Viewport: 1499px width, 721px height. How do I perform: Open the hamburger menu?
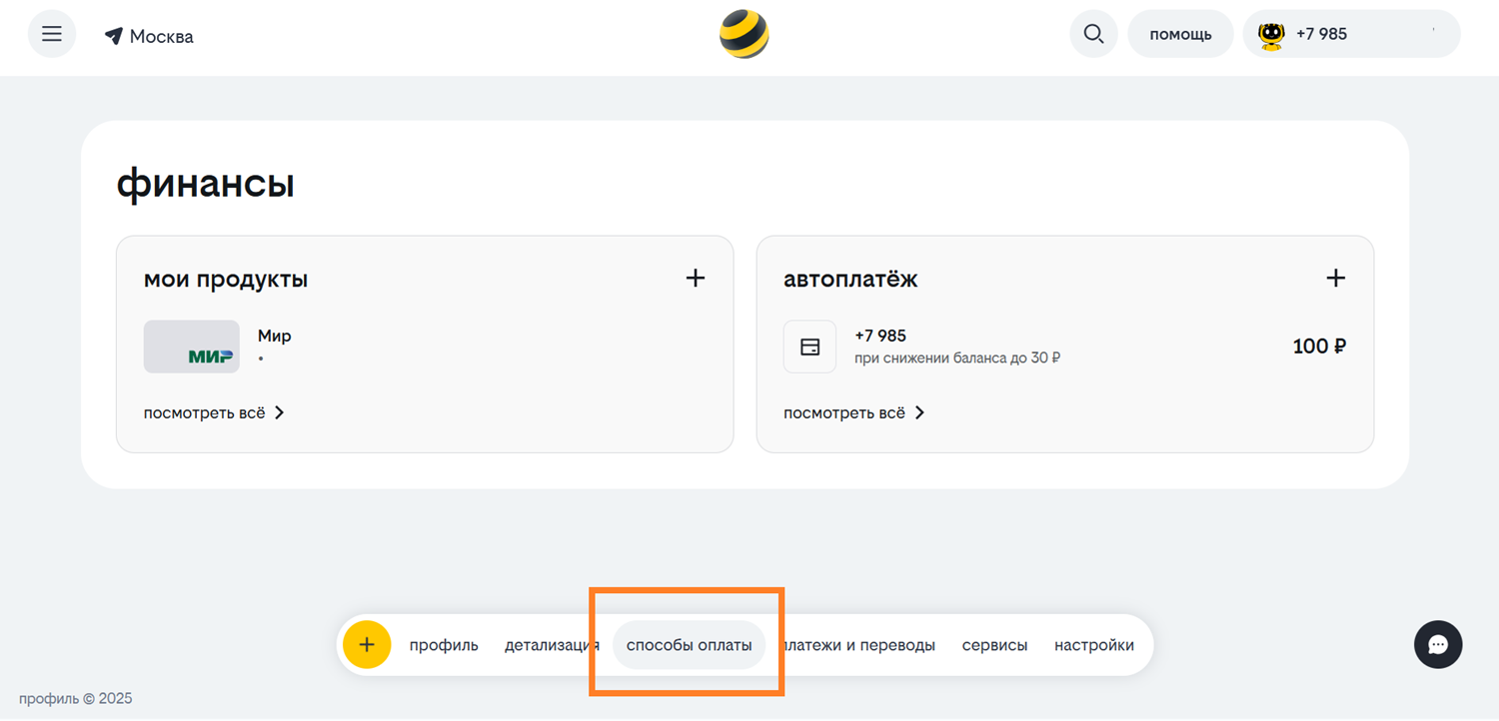52,34
